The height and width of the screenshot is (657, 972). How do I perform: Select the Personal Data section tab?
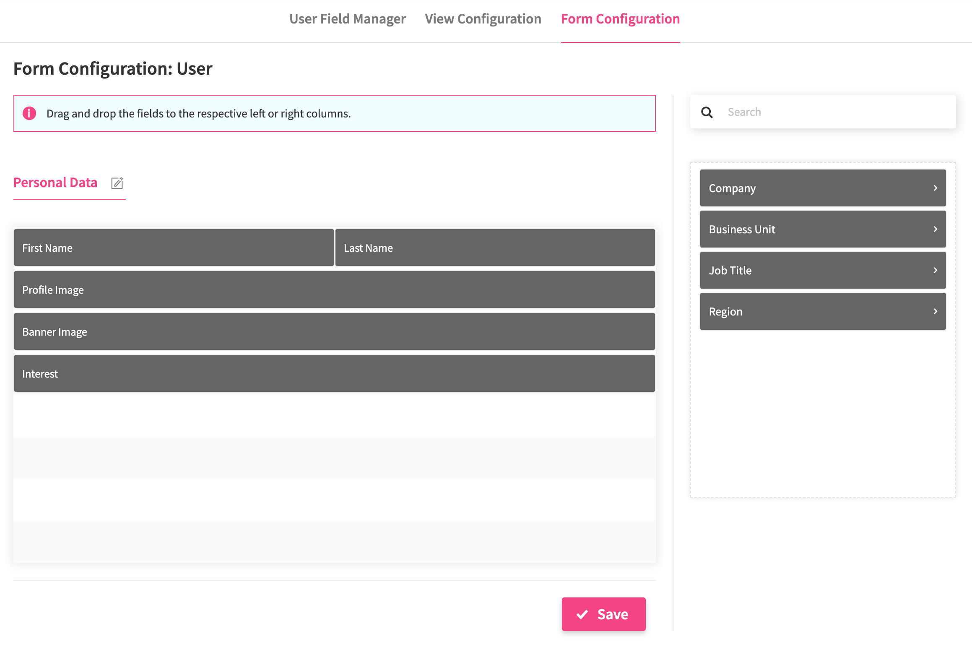click(55, 182)
